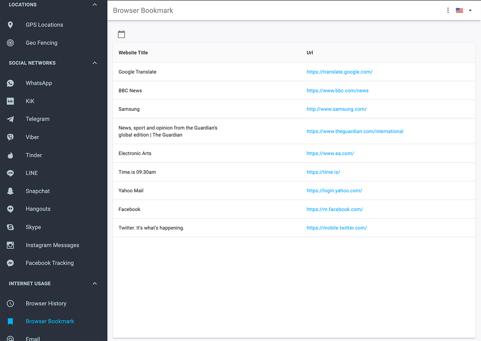This screenshot has height=341, width=481.
Task: Collapse the Social Networks section
Action: pos(95,63)
